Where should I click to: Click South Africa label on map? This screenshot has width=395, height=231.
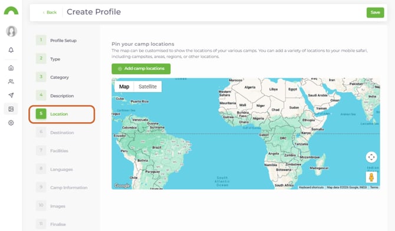[x=284, y=185]
